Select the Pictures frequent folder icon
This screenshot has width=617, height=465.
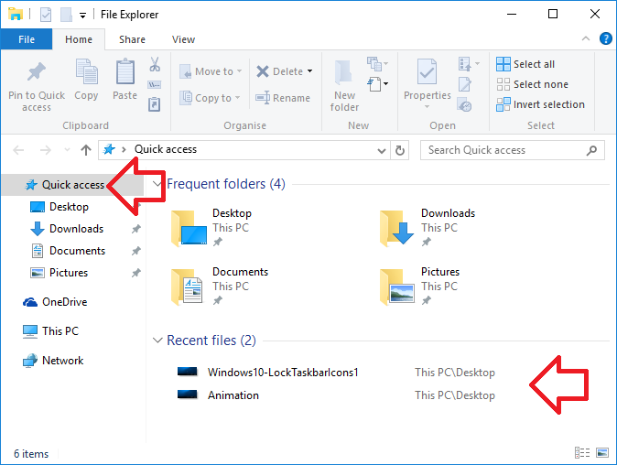pos(396,287)
